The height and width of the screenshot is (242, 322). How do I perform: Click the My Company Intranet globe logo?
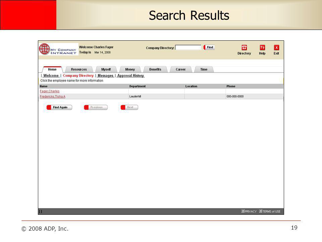[x=58, y=49]
